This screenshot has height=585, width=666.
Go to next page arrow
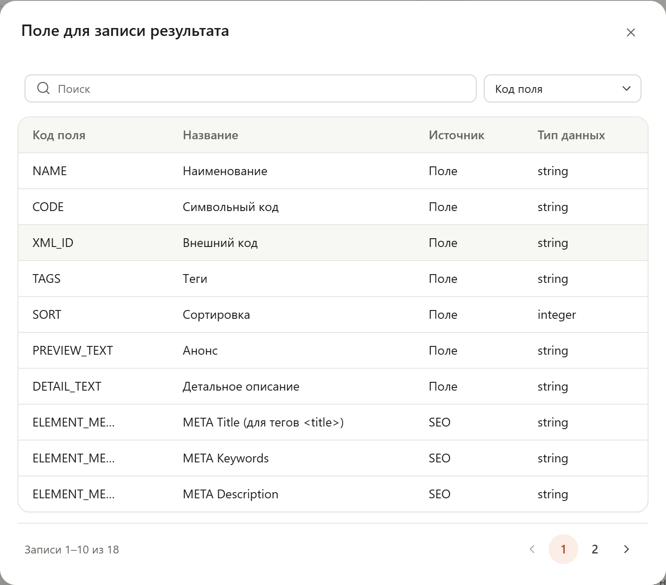[627, 549]
